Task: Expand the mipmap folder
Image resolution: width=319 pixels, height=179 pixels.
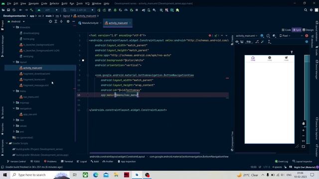Action: point(14,103)
